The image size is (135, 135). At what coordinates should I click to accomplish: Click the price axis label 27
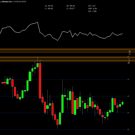(128, 113)
